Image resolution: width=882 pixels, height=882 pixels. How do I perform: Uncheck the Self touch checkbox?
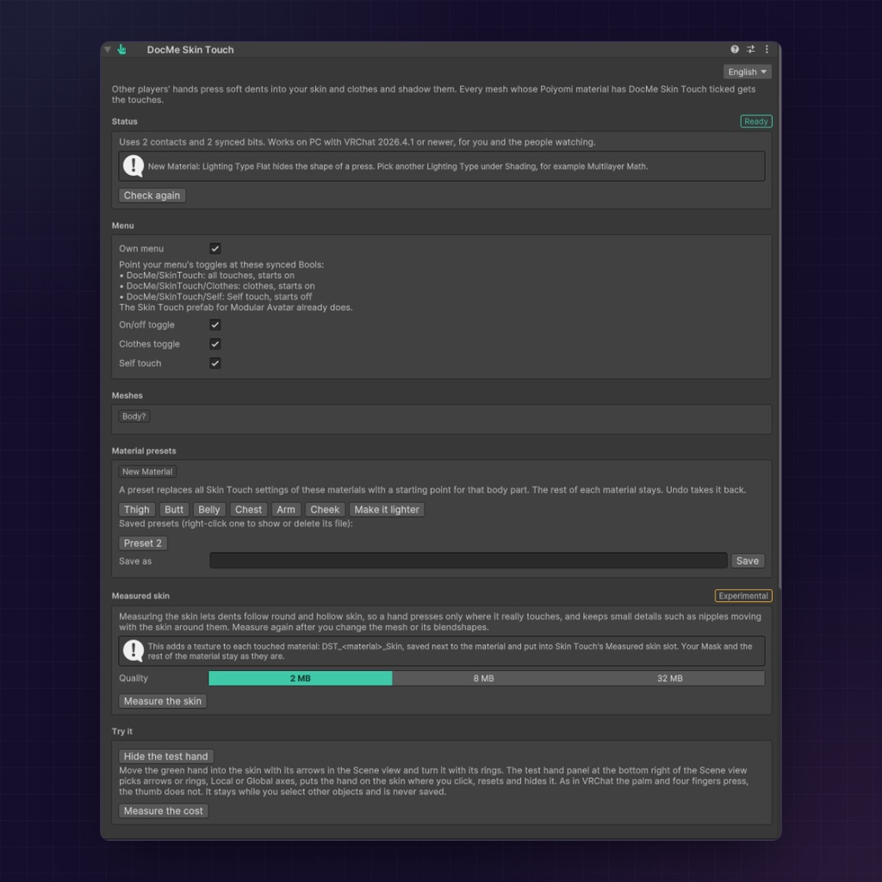pos(214,363)
